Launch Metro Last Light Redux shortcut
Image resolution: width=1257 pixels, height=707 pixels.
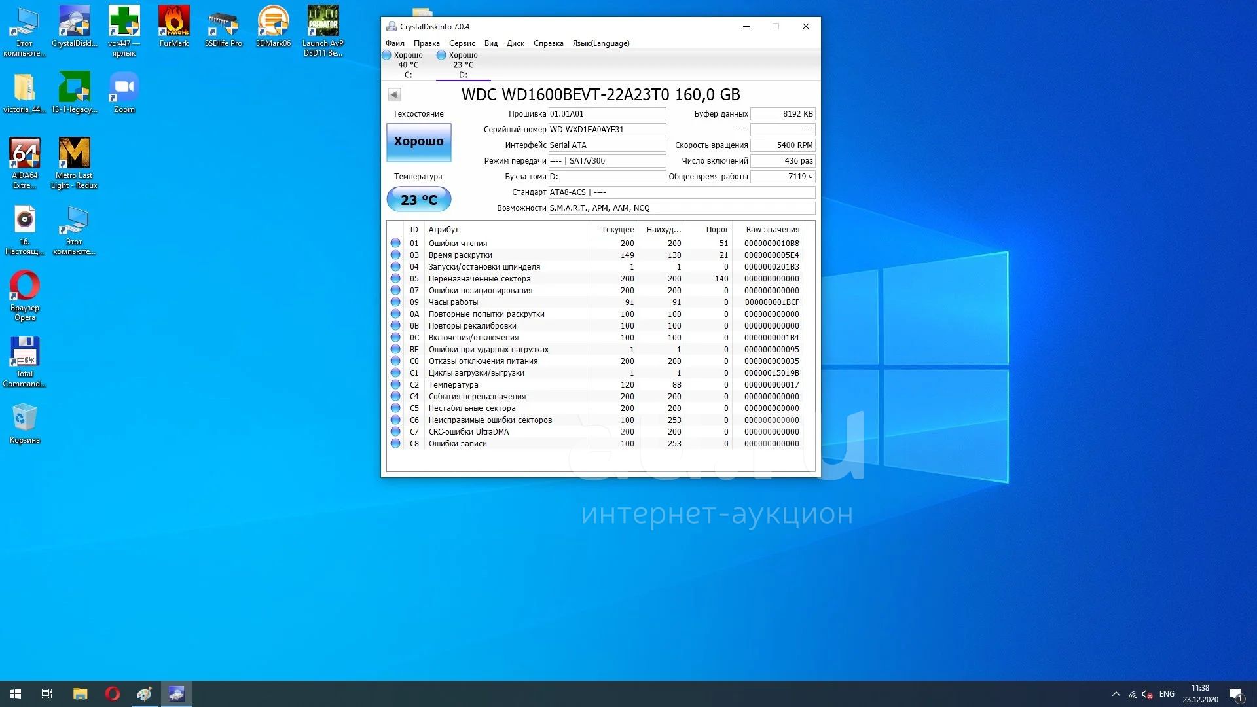74,163
